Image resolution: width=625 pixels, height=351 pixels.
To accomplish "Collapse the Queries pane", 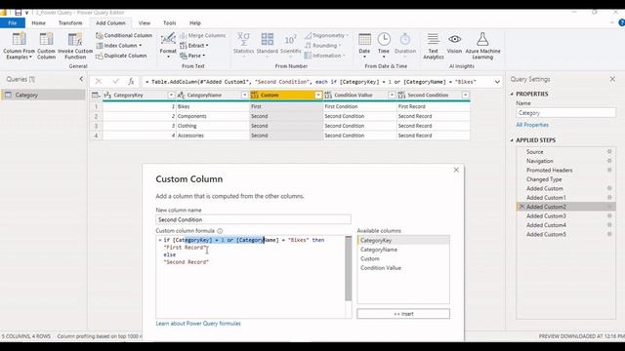I will pyautogui.click(x=81, y=79).
